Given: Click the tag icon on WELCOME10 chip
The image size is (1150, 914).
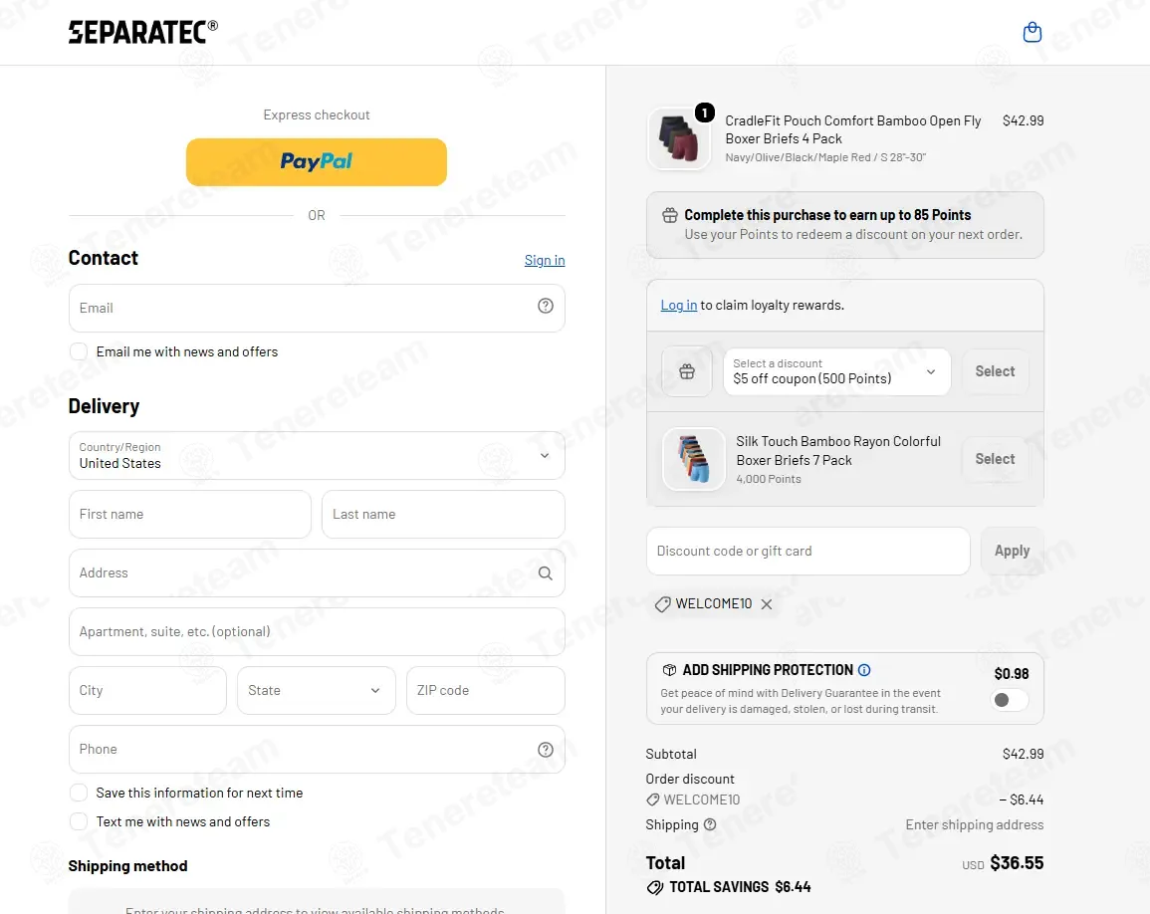Looking at the screenshot, I should pyautogui.click(x=662, y=603).
